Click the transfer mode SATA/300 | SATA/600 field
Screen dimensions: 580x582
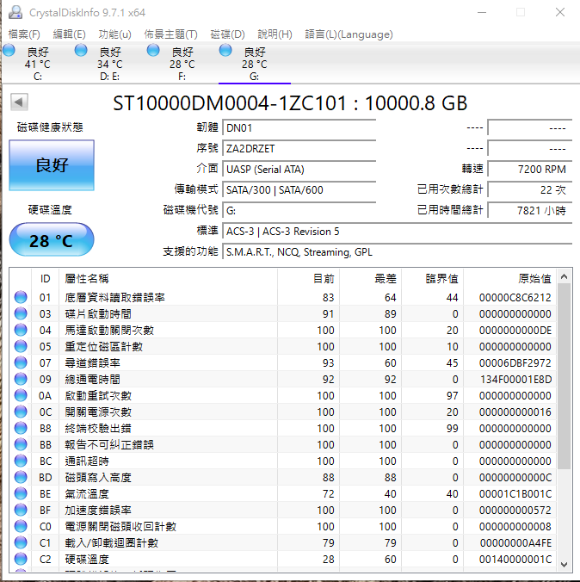(x=299, y=190)
